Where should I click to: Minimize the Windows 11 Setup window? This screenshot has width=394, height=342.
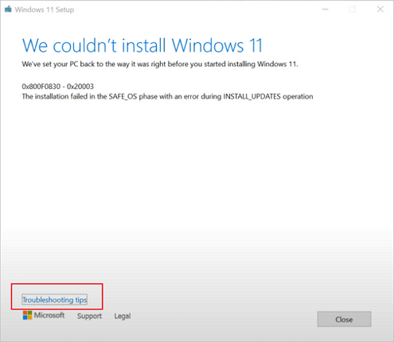[x=326, y=10]
